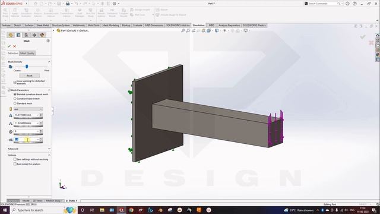Click the Windows Start button
This screenshot has width=380, height=214.
pos(5,210)
